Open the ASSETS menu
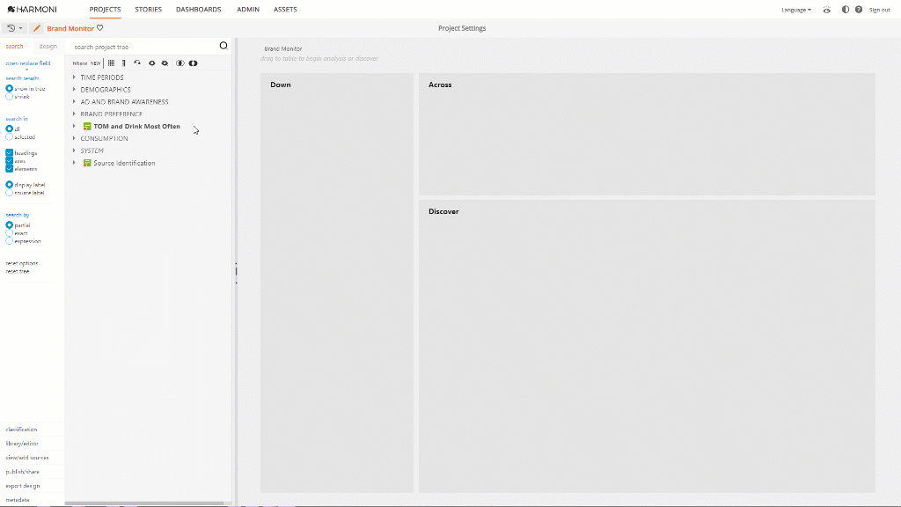Viewport: 901px width, 507px height. pyautogui.click(x=285, y=9)
